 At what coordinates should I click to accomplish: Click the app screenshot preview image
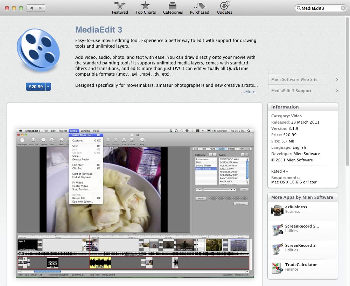click(x=135, y=203)
